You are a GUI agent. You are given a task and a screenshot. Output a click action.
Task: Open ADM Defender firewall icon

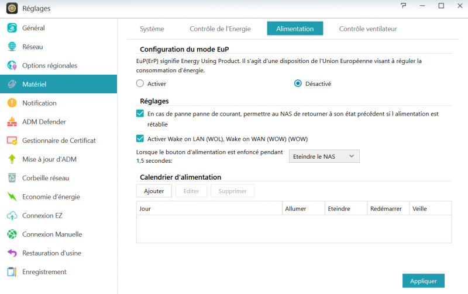(x=12, y=122)
